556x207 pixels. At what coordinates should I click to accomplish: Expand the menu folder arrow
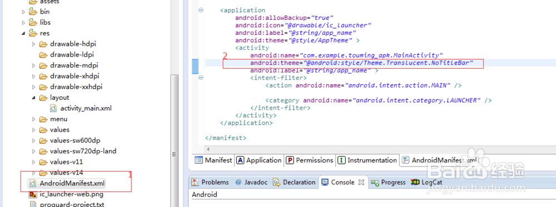[x=34, y=119]
